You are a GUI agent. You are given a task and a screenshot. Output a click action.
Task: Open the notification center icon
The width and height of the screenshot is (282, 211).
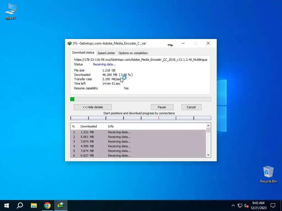(x=273, y=206)
